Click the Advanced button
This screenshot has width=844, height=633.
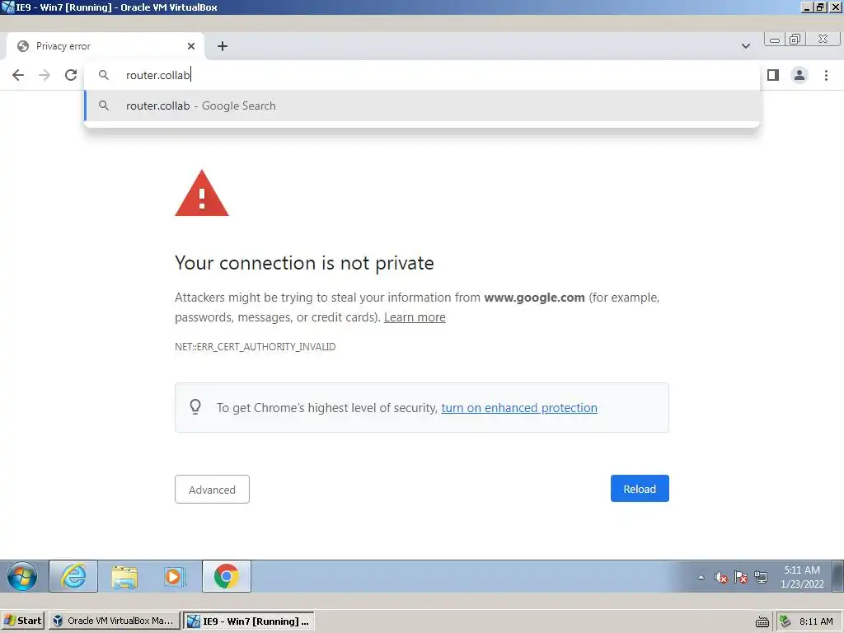[212, 490]
